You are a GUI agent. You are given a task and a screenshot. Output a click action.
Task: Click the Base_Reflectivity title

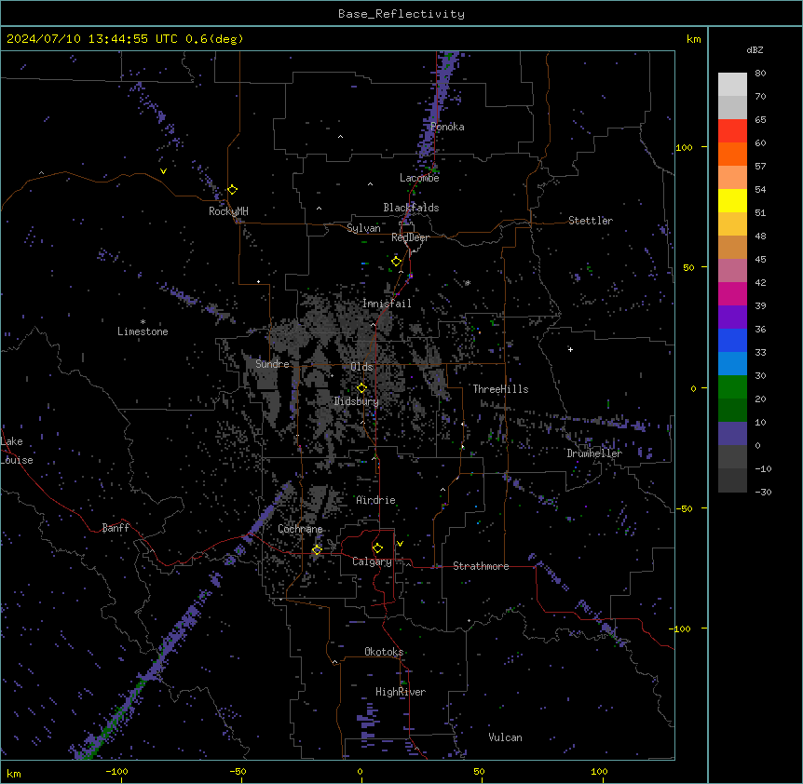tap(401, 14)
